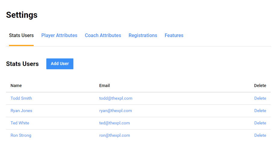Select the Ron Strong name link

pos(21,135)
